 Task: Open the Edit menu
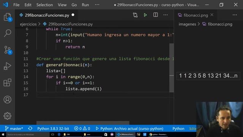28,5
